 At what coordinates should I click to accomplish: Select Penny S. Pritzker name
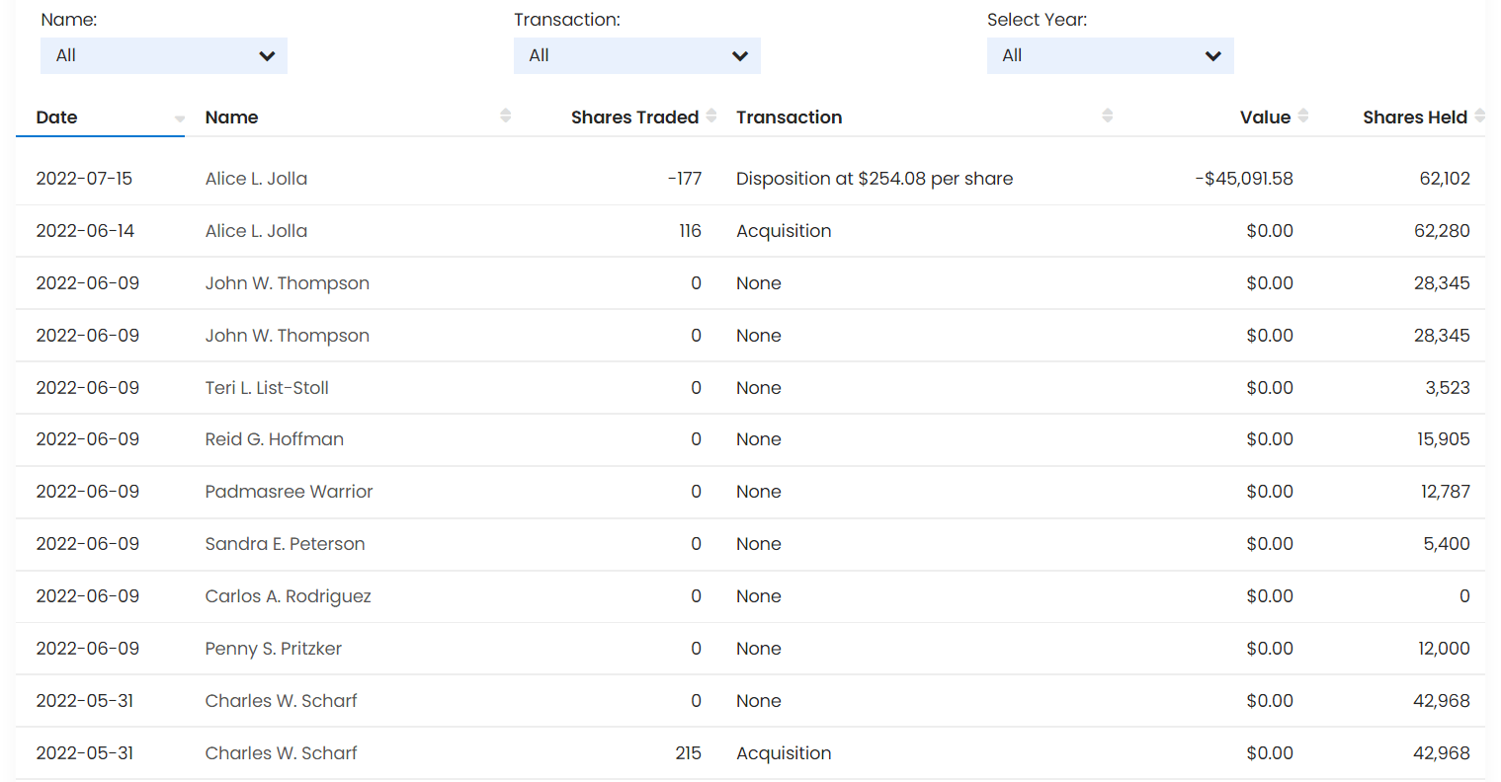tap(274, 649)
